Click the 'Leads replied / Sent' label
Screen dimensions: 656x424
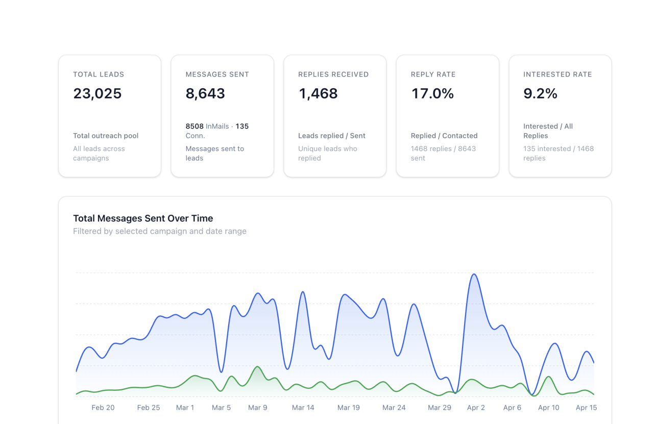click(x=332, y=136)
